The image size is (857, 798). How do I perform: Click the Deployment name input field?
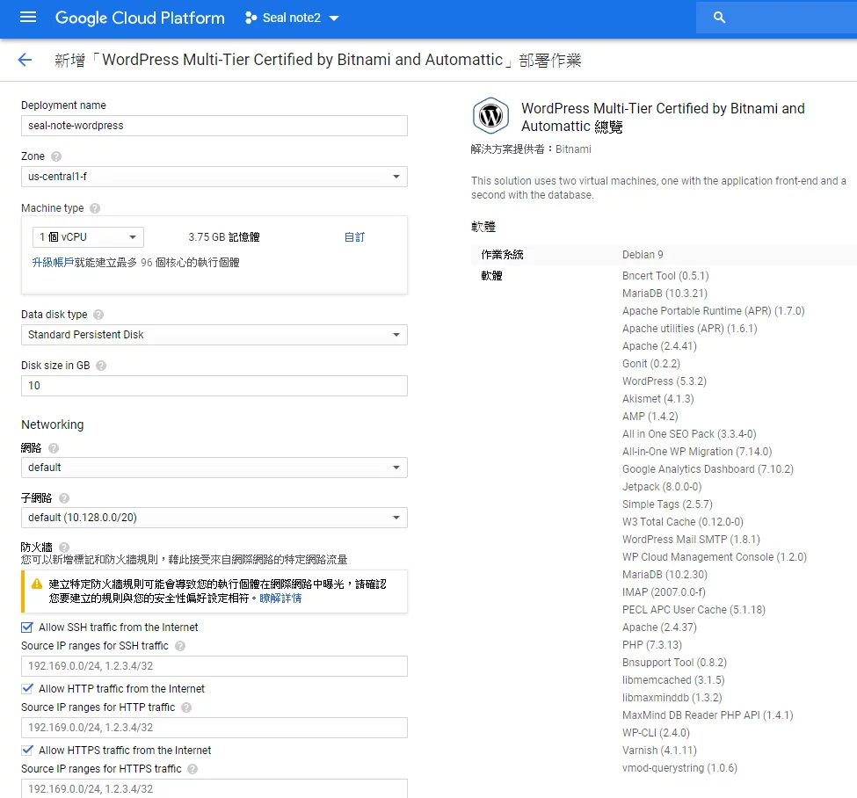(214, 126)
